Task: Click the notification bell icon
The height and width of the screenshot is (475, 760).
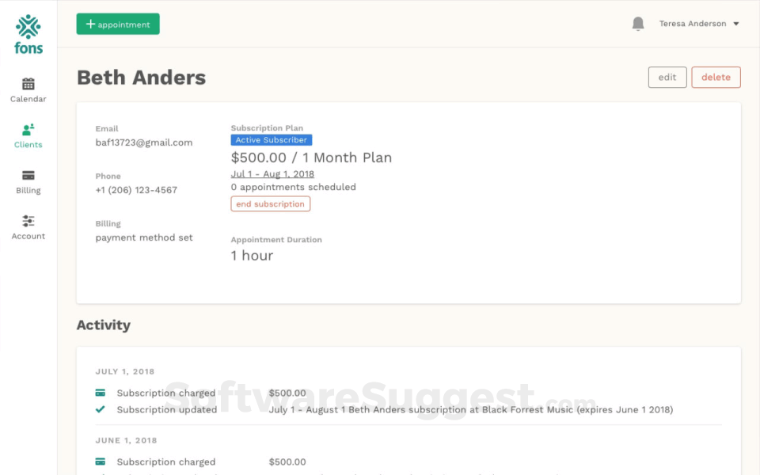Action: pyautogui.click(x=638, y=24)
